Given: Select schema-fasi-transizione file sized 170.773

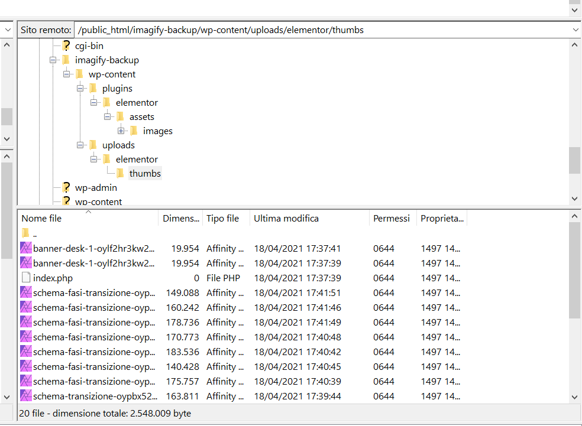Looking at the screenshot, I should click(94, 337).
